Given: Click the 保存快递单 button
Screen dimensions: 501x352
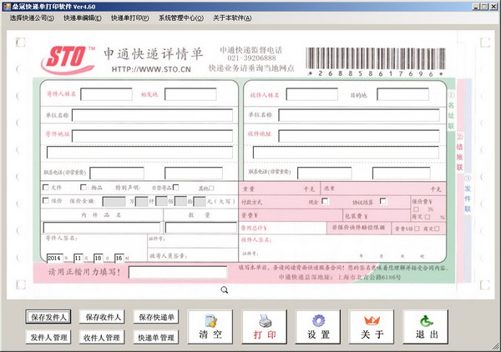Looking at the screenshot, I should coord(156,317).
